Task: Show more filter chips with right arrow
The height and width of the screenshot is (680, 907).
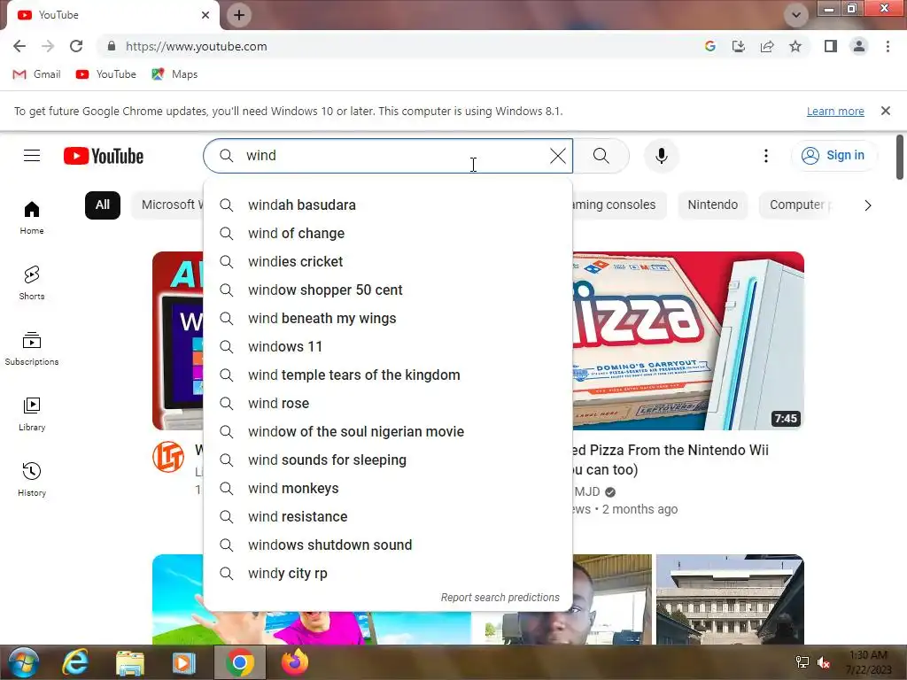Action: 868,205
